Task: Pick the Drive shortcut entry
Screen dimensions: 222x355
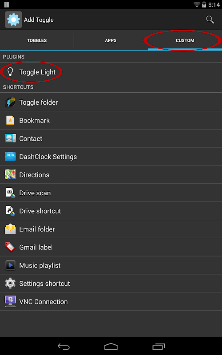Action: click(111, 211)
